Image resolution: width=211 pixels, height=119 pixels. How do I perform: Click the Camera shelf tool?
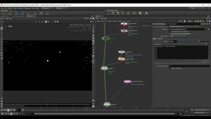coord(108,13)
